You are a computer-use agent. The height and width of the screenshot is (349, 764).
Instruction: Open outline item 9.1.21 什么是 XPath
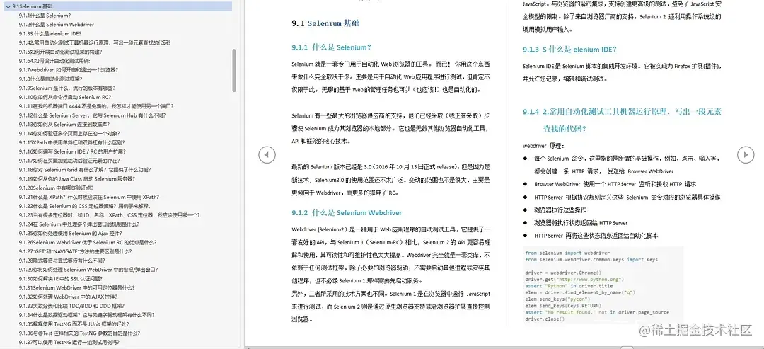point(89,197)
